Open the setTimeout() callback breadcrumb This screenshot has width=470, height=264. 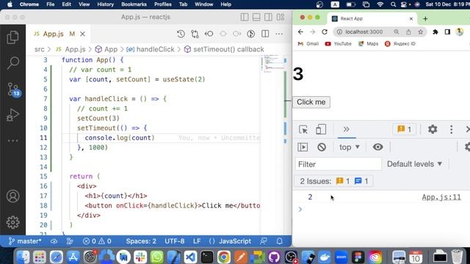pos(224,49)
